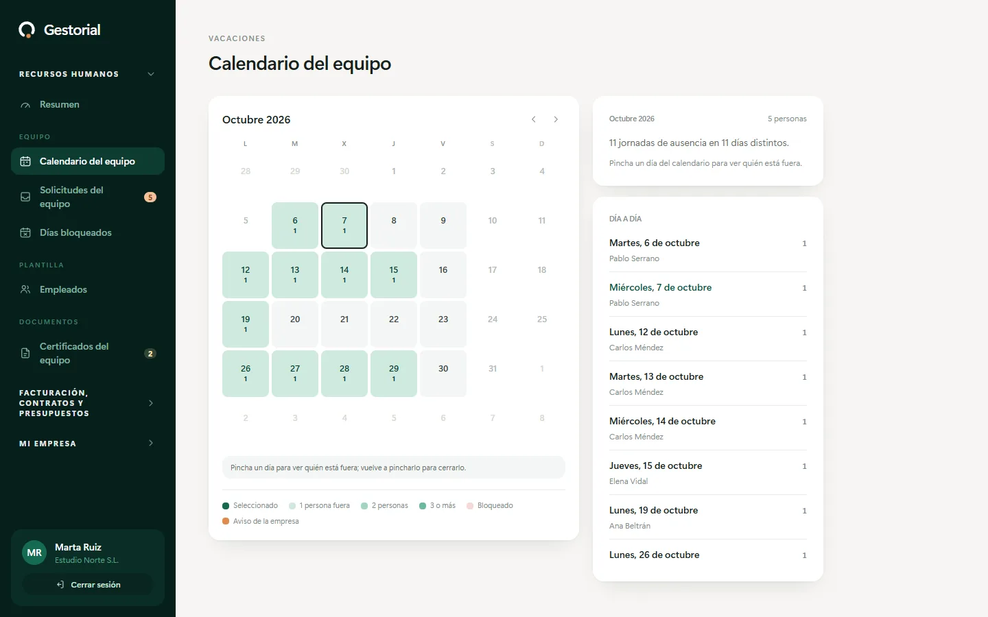Select October 12 on the calendar
The width and height of the screenshot is (988, 617).
click(246, 275)
